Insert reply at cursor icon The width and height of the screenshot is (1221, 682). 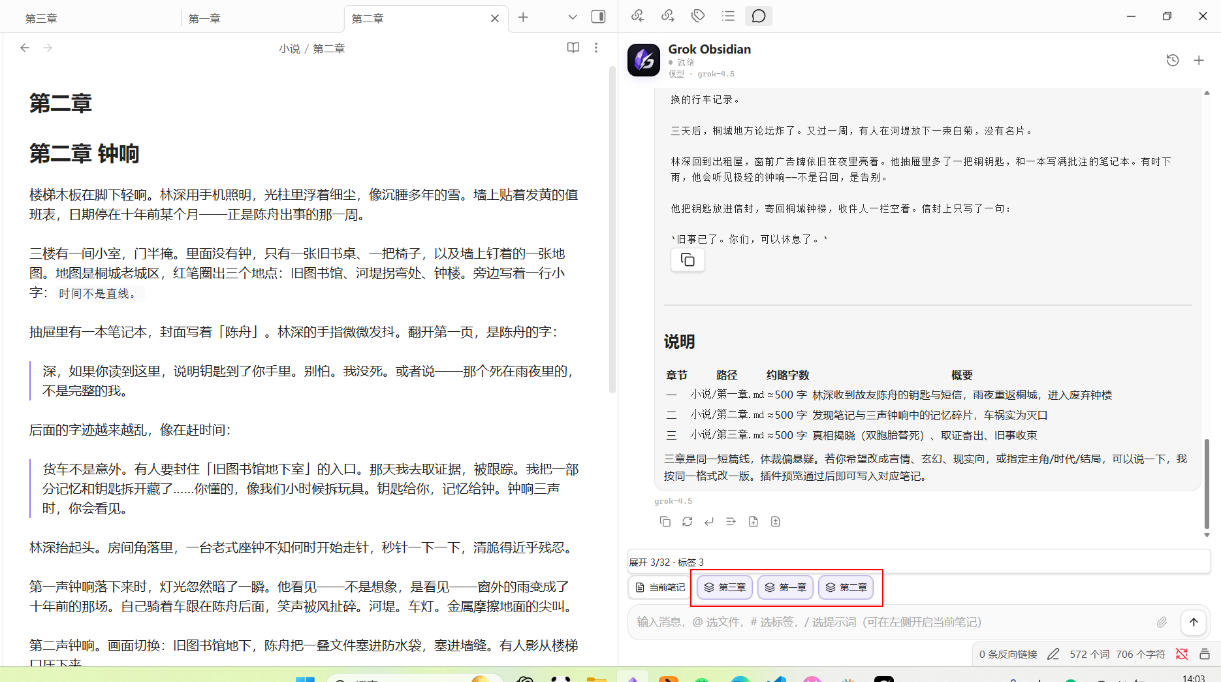tap(709, 521)
